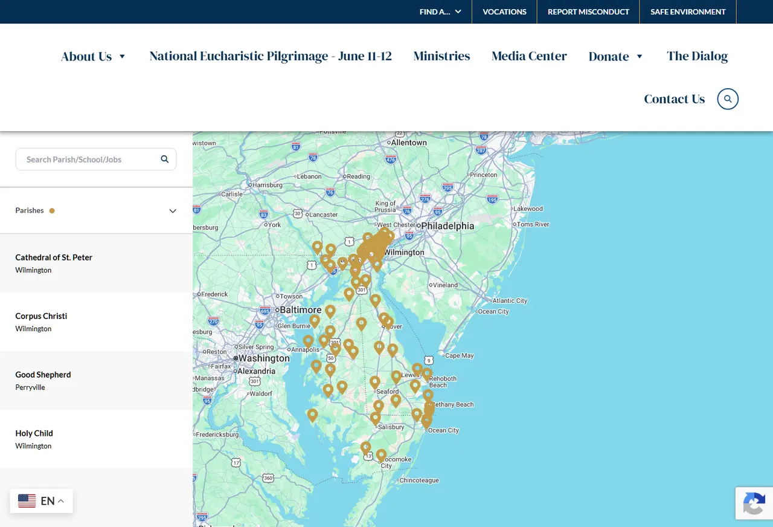Click the Washington label on map
The height and width of the screenshot is (527, 773).
[x=264, y=358]
